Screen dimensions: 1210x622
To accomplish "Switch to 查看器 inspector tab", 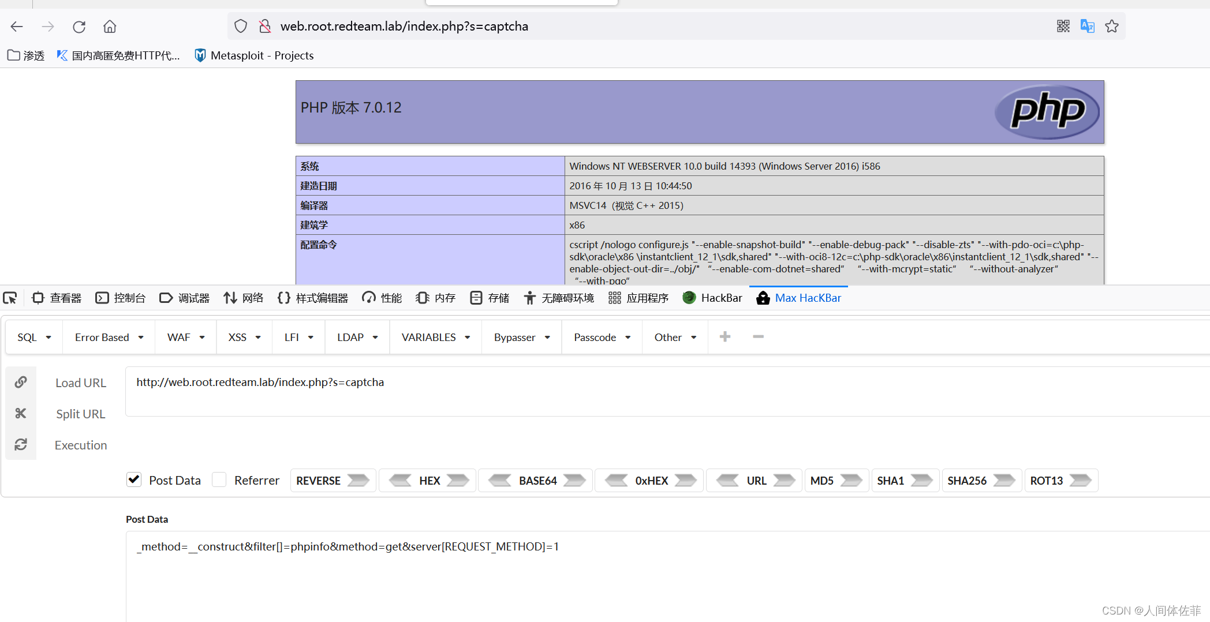I will click(x=57, y=298).
